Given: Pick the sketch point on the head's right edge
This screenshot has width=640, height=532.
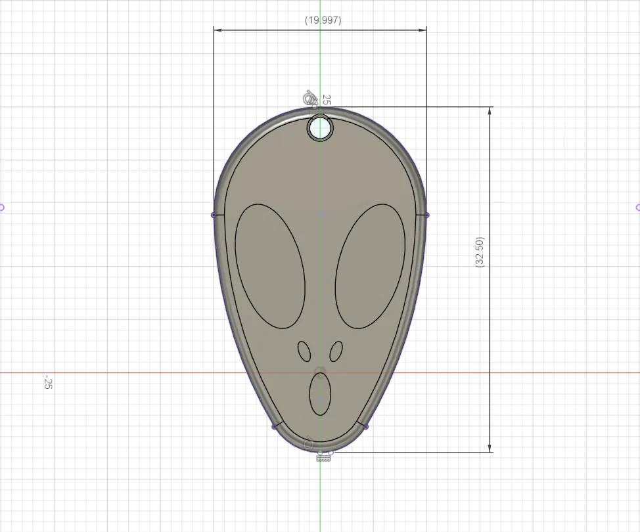Looking at the screenshot, I should [427, 215].
